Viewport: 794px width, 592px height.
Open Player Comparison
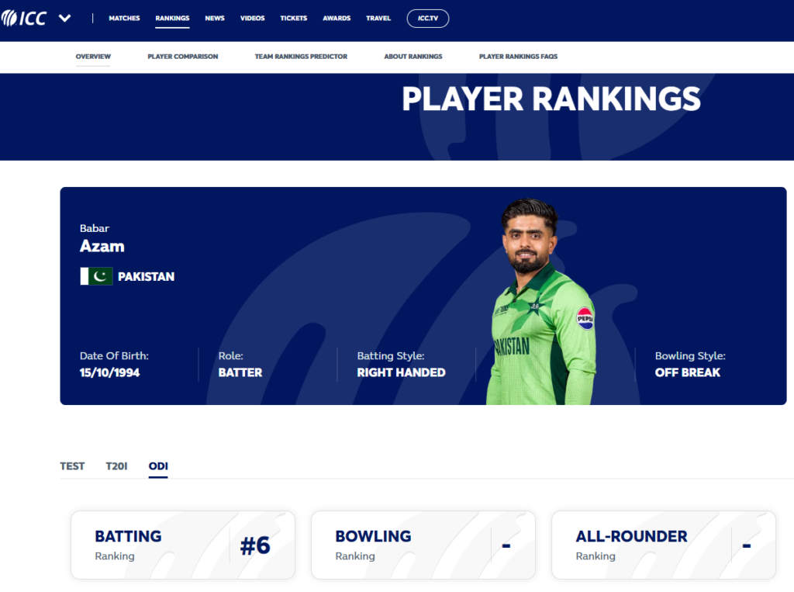pyautogui.click(x=183, y=57)
